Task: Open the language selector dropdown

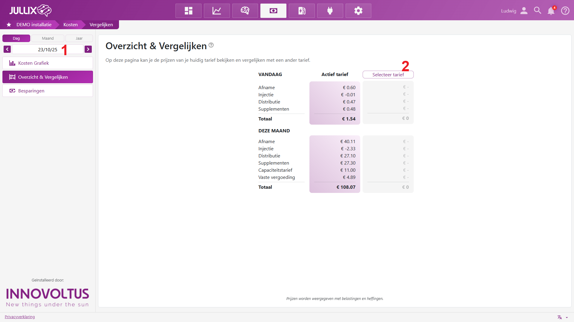Action: 562,317
